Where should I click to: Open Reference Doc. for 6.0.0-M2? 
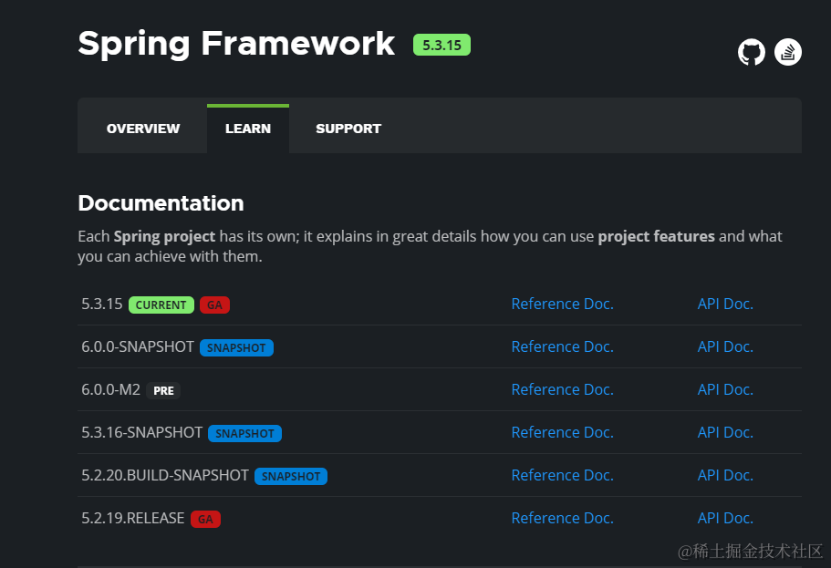pos(562,389)
